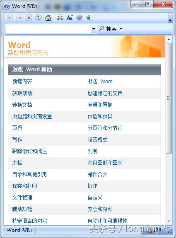Open the 辅助功能 link
Viewport: 176px width, 238px height.
point(22,209)
